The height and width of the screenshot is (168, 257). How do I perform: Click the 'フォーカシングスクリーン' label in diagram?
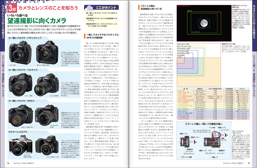[x=202, y=131]
